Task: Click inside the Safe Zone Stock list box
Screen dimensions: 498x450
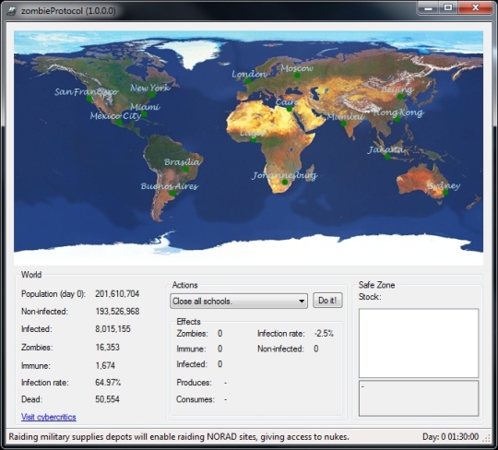Action: point(419,343)
